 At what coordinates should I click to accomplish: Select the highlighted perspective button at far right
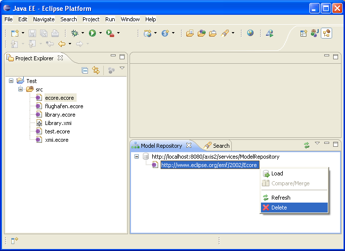pos(326,33)
